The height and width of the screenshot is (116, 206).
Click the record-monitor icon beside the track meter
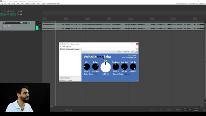coord(40,22)
